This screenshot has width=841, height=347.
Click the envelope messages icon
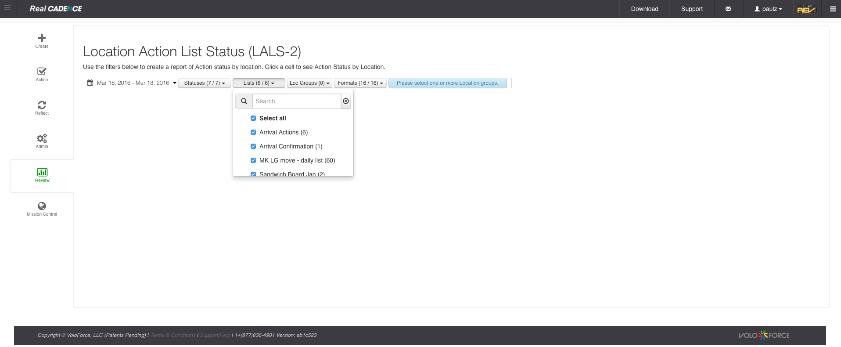click(728, 9)
